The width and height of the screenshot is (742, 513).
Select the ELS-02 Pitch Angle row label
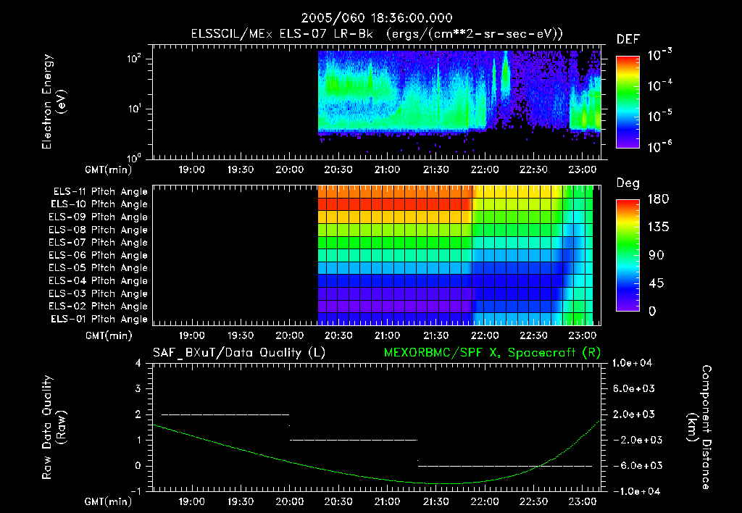[98, 306]
